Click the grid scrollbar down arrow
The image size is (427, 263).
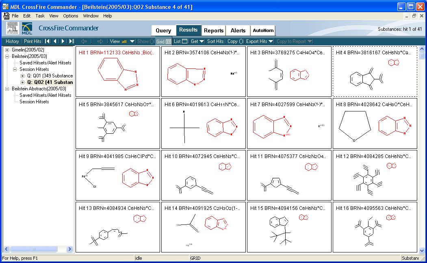[422, 250]
